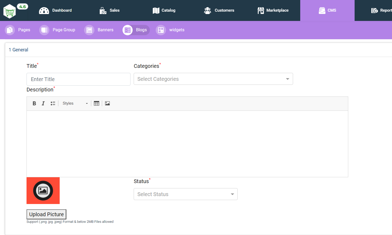Go to the Page Group sub-tab

(64, 30)
